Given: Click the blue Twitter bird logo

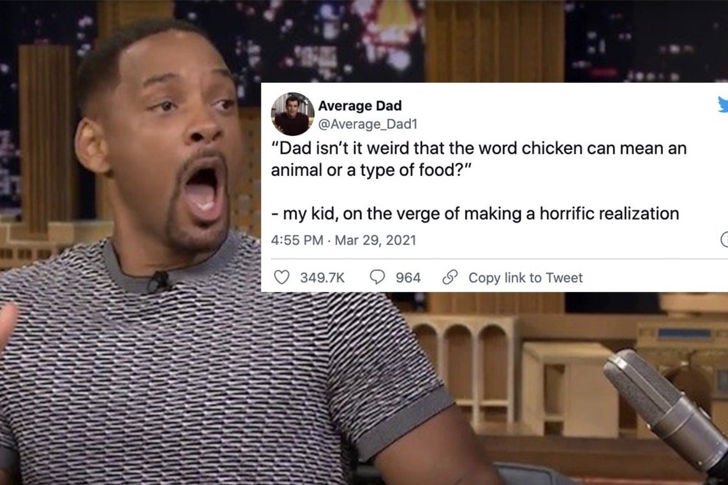Looking at the screenshot, I should pyautogui.click(x=723, y=105).
